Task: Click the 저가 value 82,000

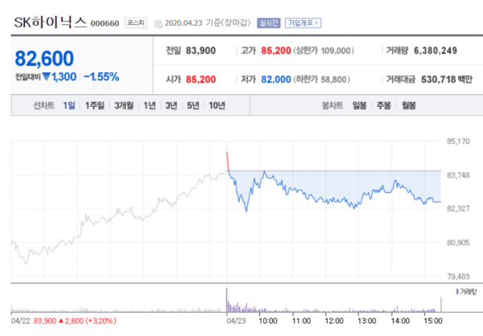Action: [x=275, y=80]
